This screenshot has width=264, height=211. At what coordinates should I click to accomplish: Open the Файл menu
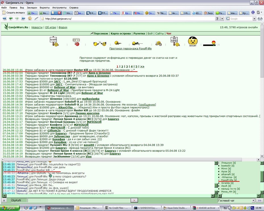tap(4, 8)
